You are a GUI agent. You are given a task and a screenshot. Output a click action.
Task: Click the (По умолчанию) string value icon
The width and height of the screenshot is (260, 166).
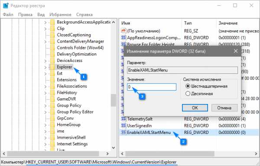[x=123, y=31]
